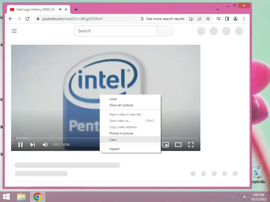Reload the YouTube page
The height and width of the screenshot is (202, 270).
tap(27, 19)
